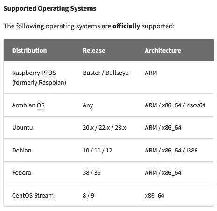
Task: Click the OS abbreviation in Armbian OS
Action: (41, 105)
